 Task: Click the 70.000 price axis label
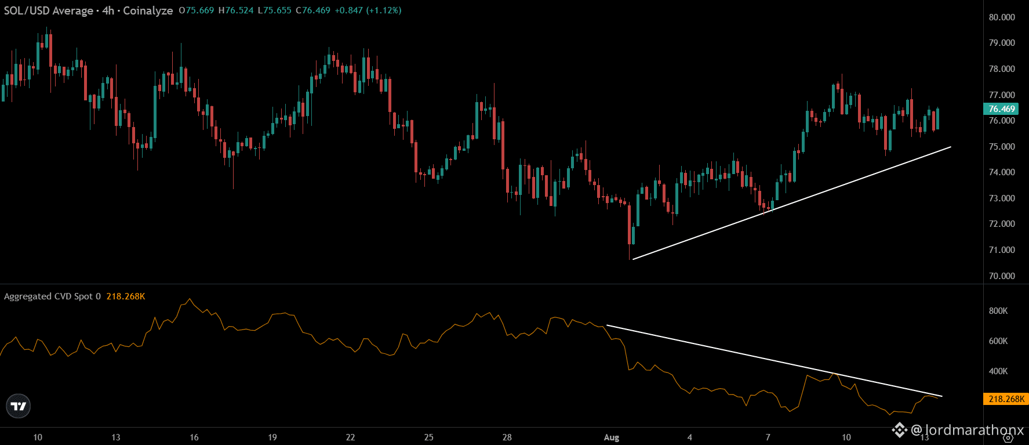[1002, 276]
